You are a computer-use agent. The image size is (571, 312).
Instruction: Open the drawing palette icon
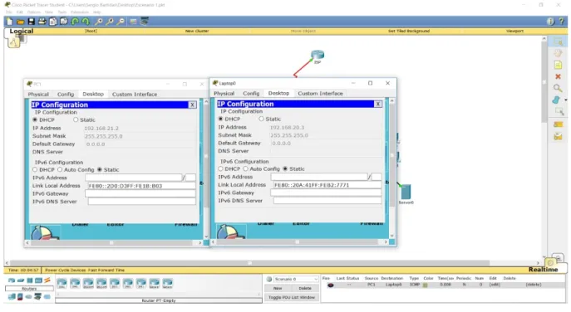[133, 22]
